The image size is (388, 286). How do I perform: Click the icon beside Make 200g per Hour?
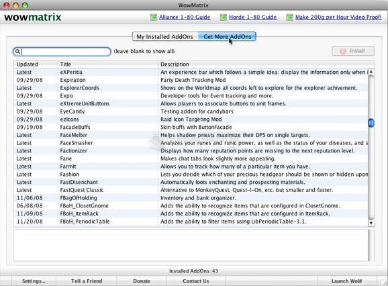point(289,17)
